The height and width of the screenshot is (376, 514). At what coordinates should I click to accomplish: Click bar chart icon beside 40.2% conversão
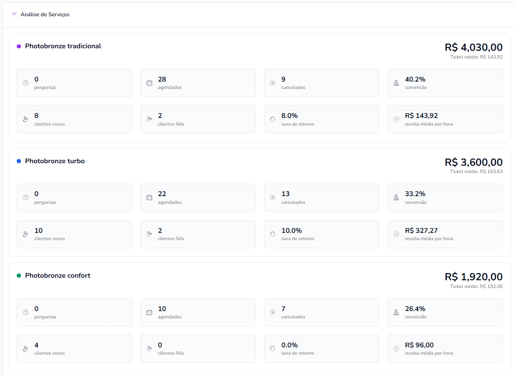(396, 83)
